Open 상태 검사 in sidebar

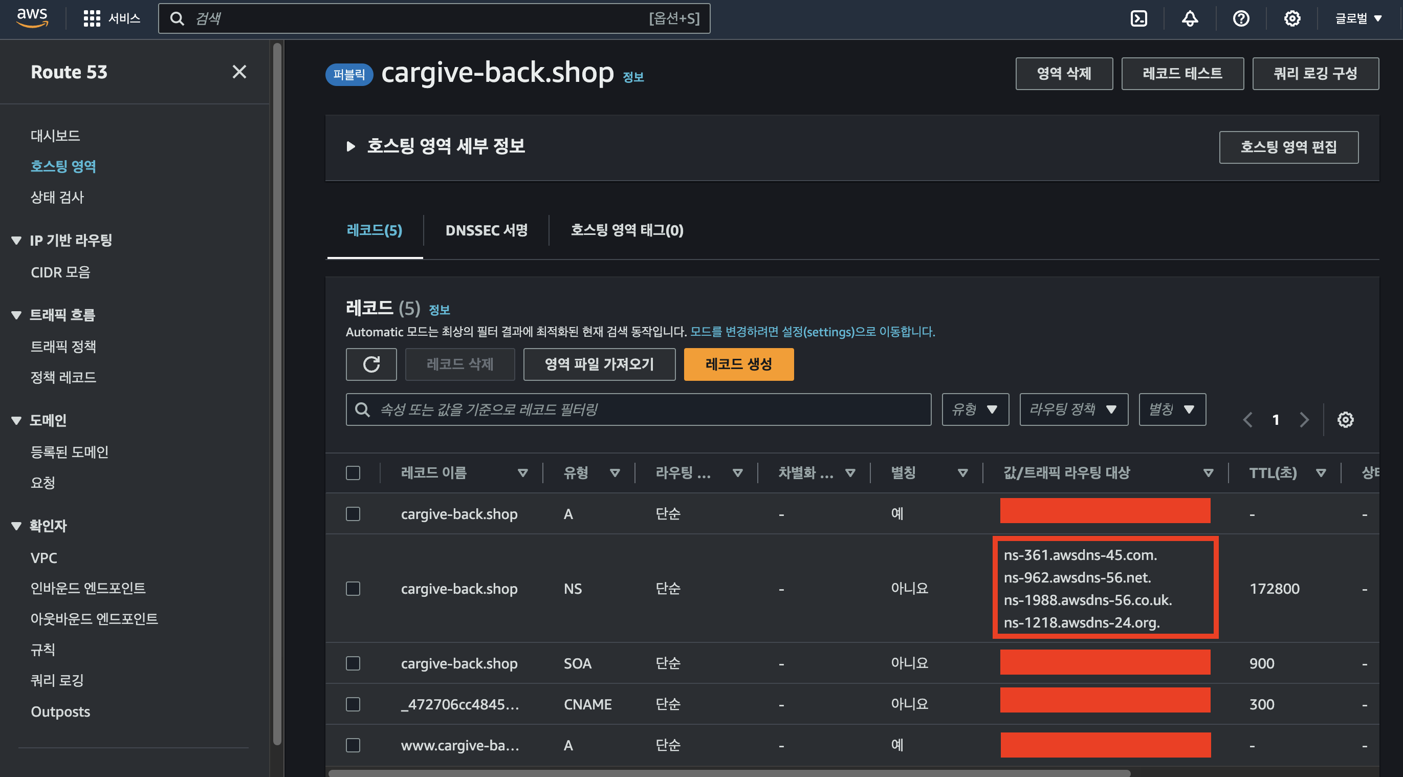[x=57, y=197]
